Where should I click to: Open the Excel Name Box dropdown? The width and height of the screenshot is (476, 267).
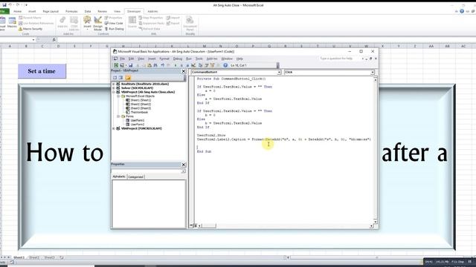coord(33,39)
